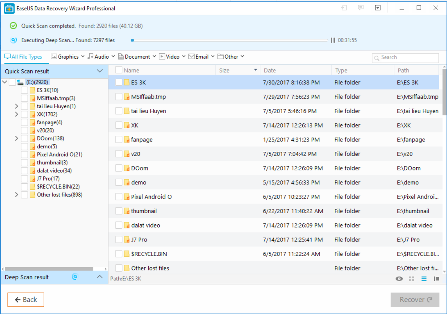Click the Size column sort arrow
The image size is (447, 314).
255,70
